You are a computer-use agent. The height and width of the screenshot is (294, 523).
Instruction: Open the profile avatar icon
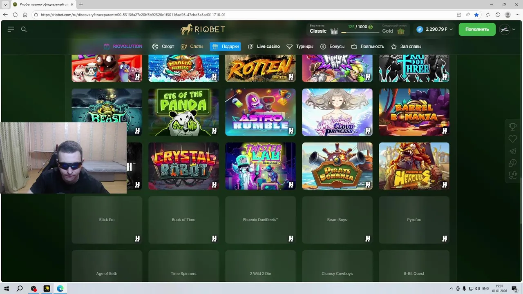[505, 29]
